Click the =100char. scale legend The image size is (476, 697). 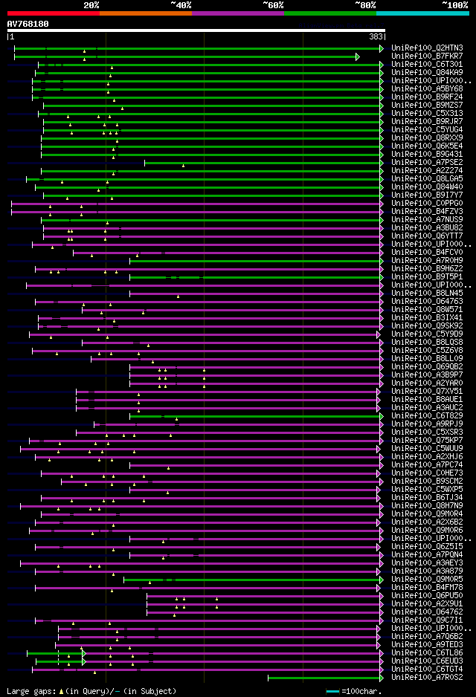pos(355,692)
